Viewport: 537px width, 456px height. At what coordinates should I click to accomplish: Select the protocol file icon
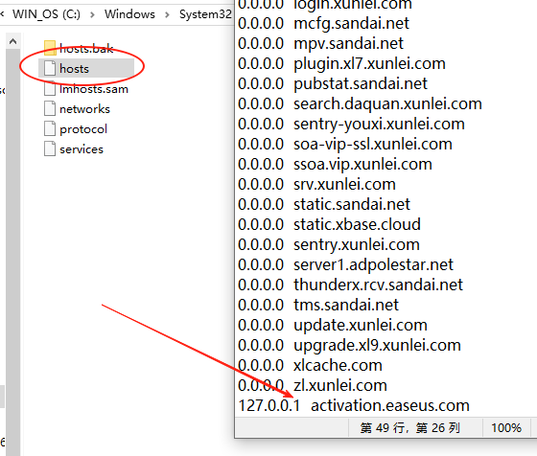click(x=50, y=129)
